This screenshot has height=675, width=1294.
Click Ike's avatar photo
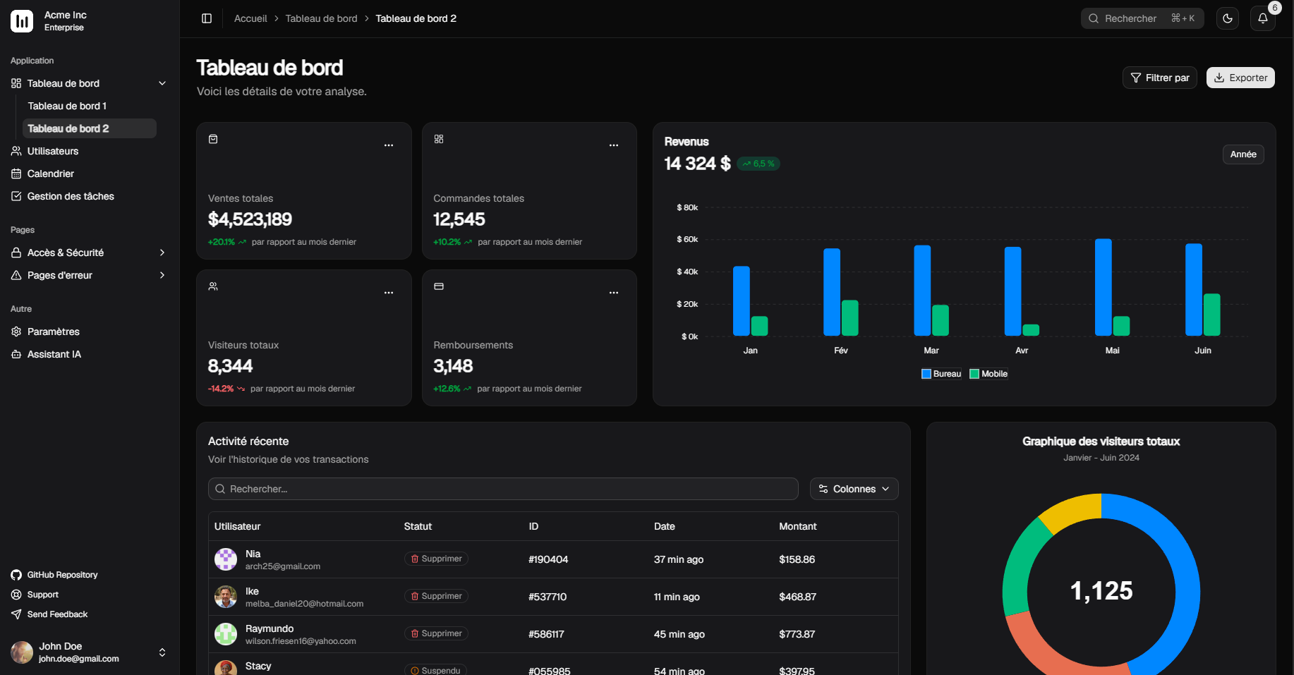(x=226, y=597)
